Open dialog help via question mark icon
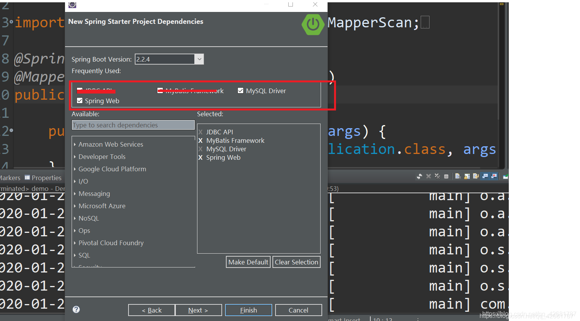 tap(76, 309)
